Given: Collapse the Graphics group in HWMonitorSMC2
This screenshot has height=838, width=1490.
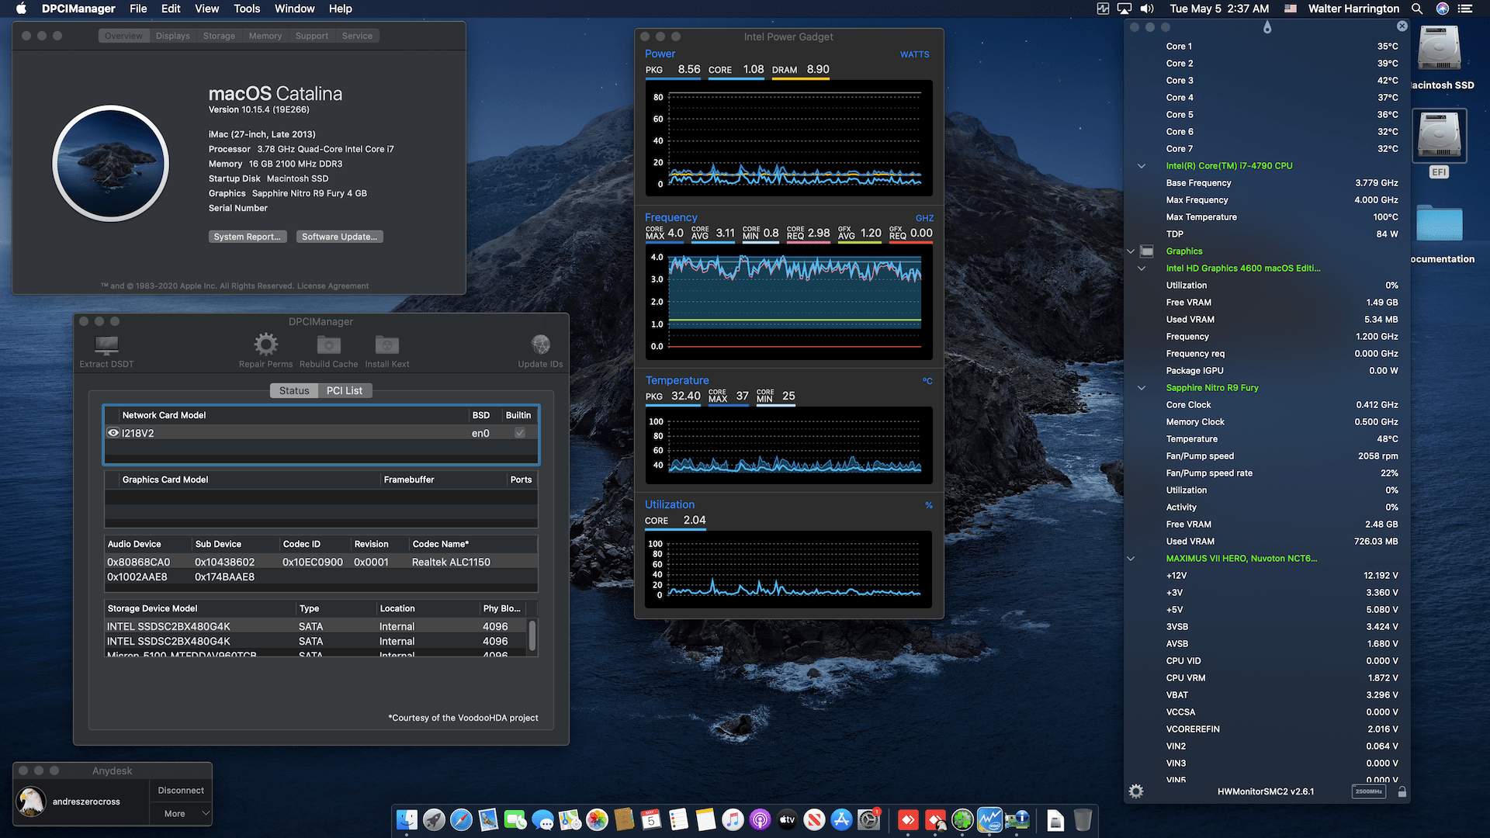Looking at the screenshot, I should [1131, 251].
